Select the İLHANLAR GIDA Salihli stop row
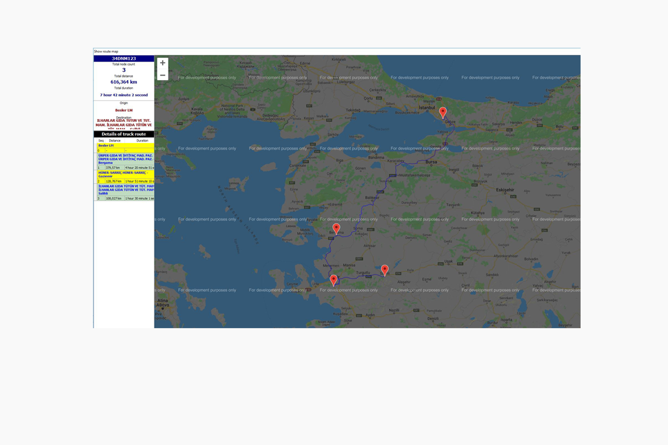The width and height of the screenshot is (668, 445). [x=123, y=190]
